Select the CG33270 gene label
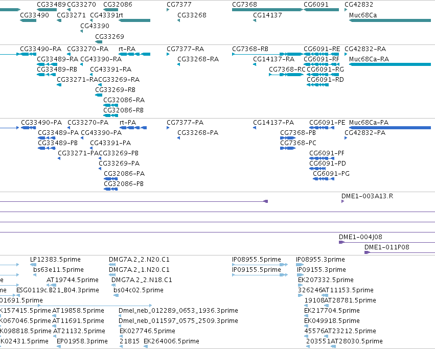 coord(82,5)
